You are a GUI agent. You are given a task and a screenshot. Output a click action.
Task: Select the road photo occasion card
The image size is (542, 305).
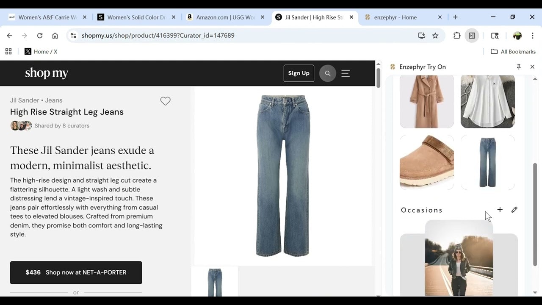(459, 258)
